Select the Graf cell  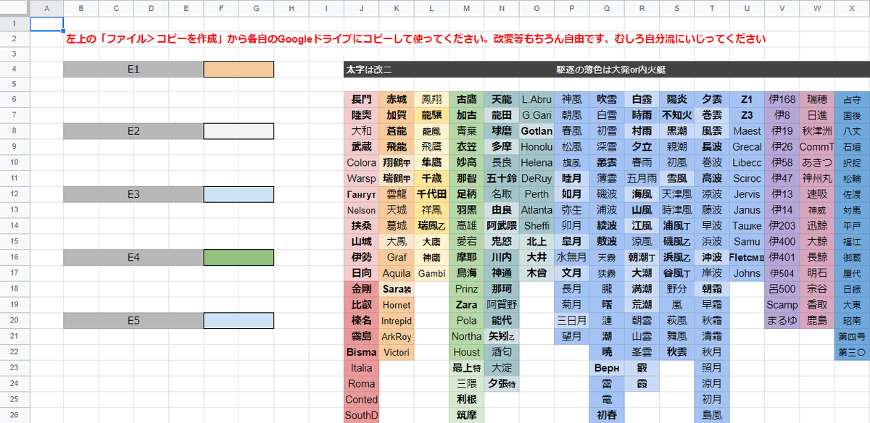[x=397, y=257]
